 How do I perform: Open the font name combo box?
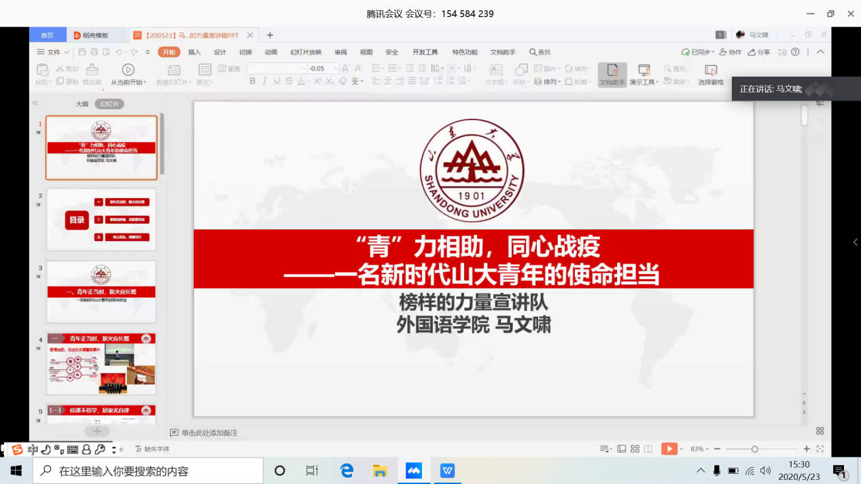277,69
